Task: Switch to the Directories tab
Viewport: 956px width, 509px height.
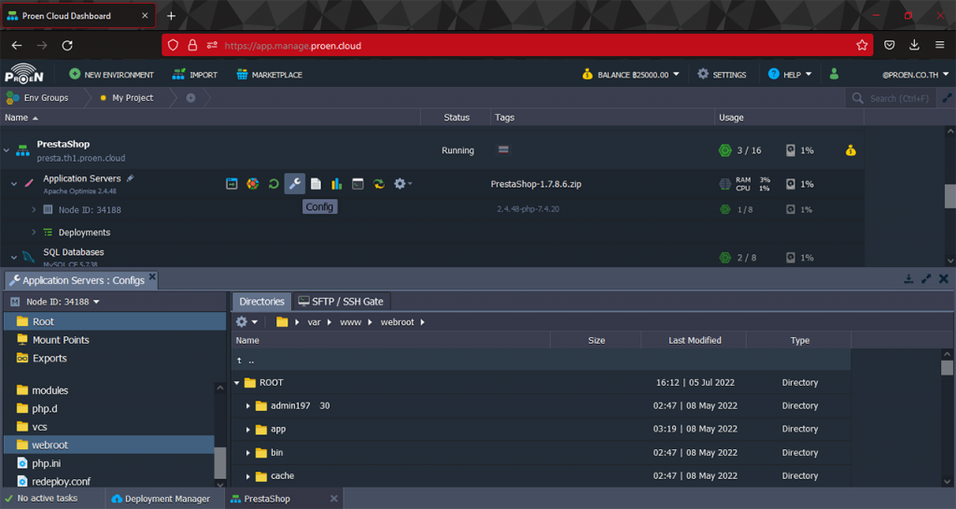Action: 261,301
